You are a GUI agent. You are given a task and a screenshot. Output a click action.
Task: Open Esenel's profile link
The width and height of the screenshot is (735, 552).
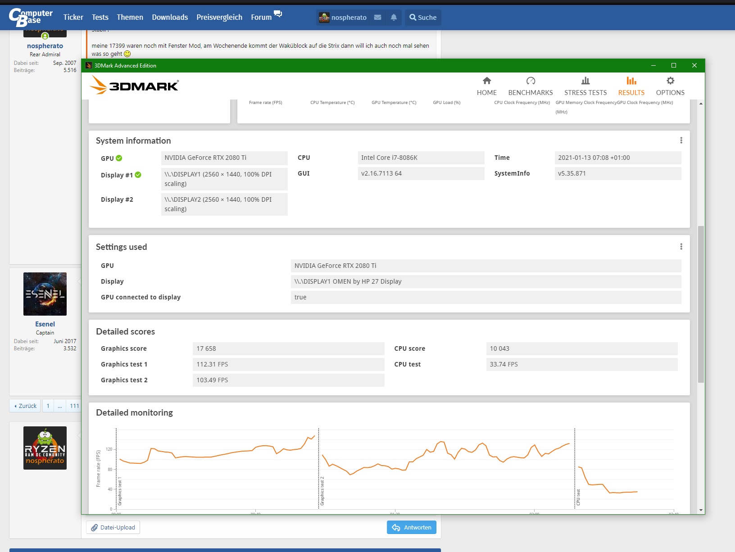click(x=45, y=324)
